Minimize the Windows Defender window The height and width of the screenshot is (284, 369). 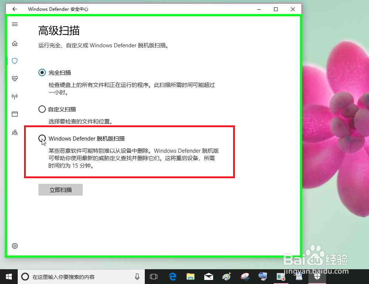click(x=259, y=9)
